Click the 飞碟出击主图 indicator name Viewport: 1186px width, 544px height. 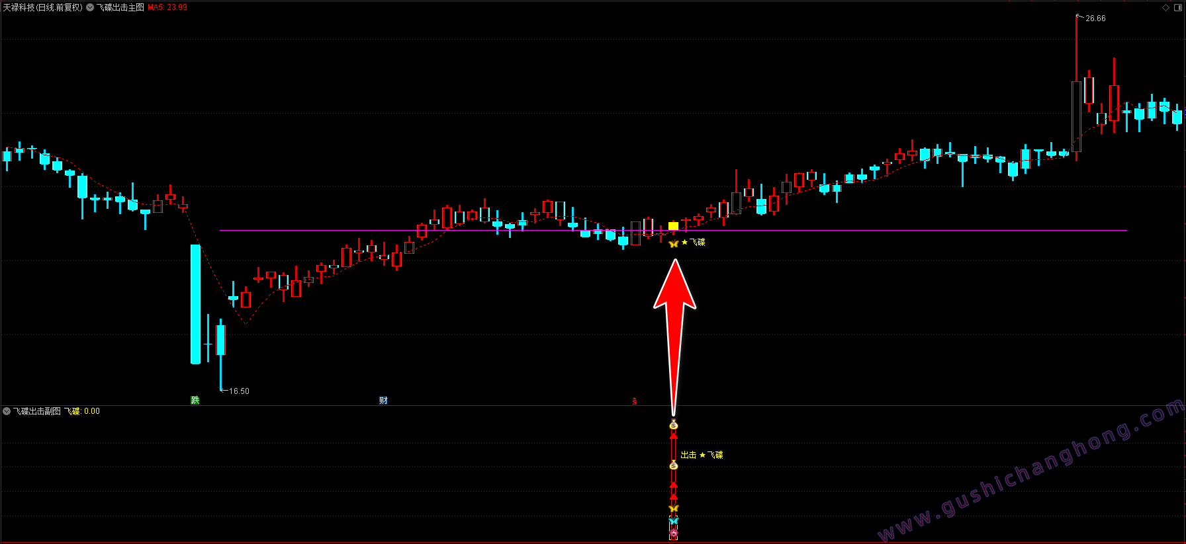coord(120,7)
